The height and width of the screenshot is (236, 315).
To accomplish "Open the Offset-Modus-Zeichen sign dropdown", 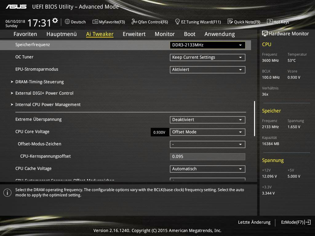I will (208, 144).
